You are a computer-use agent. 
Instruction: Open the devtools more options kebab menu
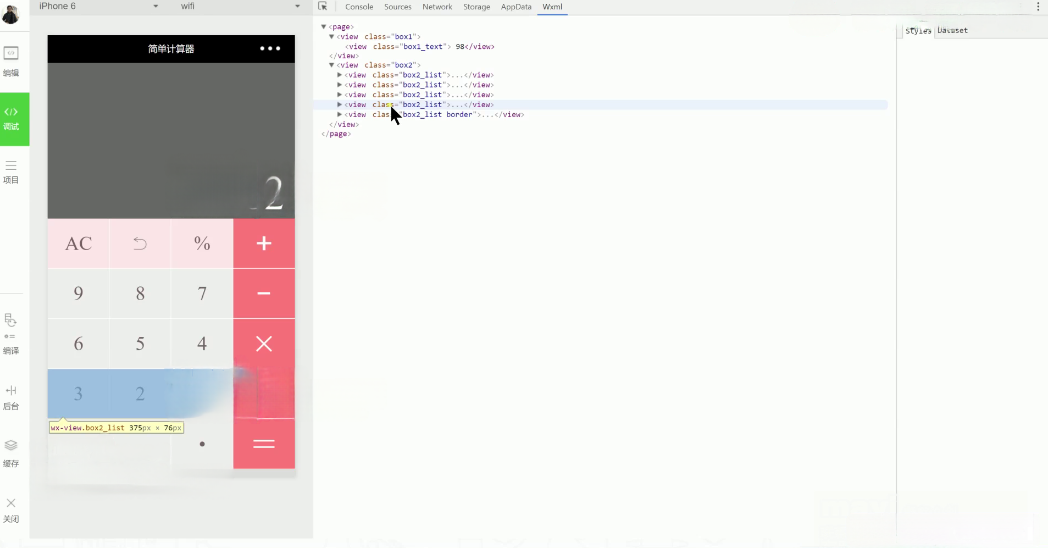tap(1038, 7)
